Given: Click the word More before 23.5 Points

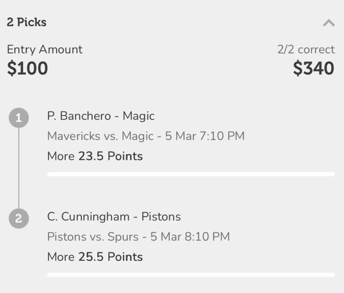Looking at the screenshot, I should [x=61, y=156].
